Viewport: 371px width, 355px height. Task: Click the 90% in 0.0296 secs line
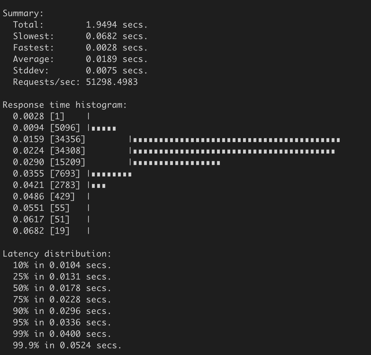62,311
